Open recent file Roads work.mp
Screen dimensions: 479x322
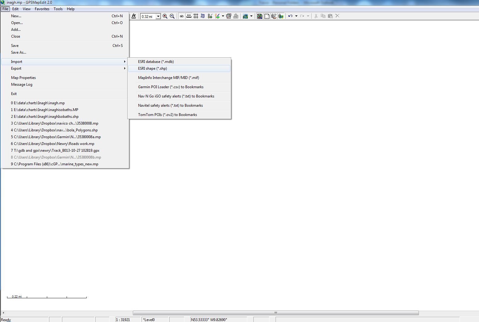point(64,144)
